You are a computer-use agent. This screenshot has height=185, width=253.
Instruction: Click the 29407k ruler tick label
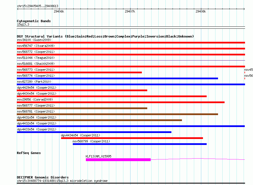[130, 11]
